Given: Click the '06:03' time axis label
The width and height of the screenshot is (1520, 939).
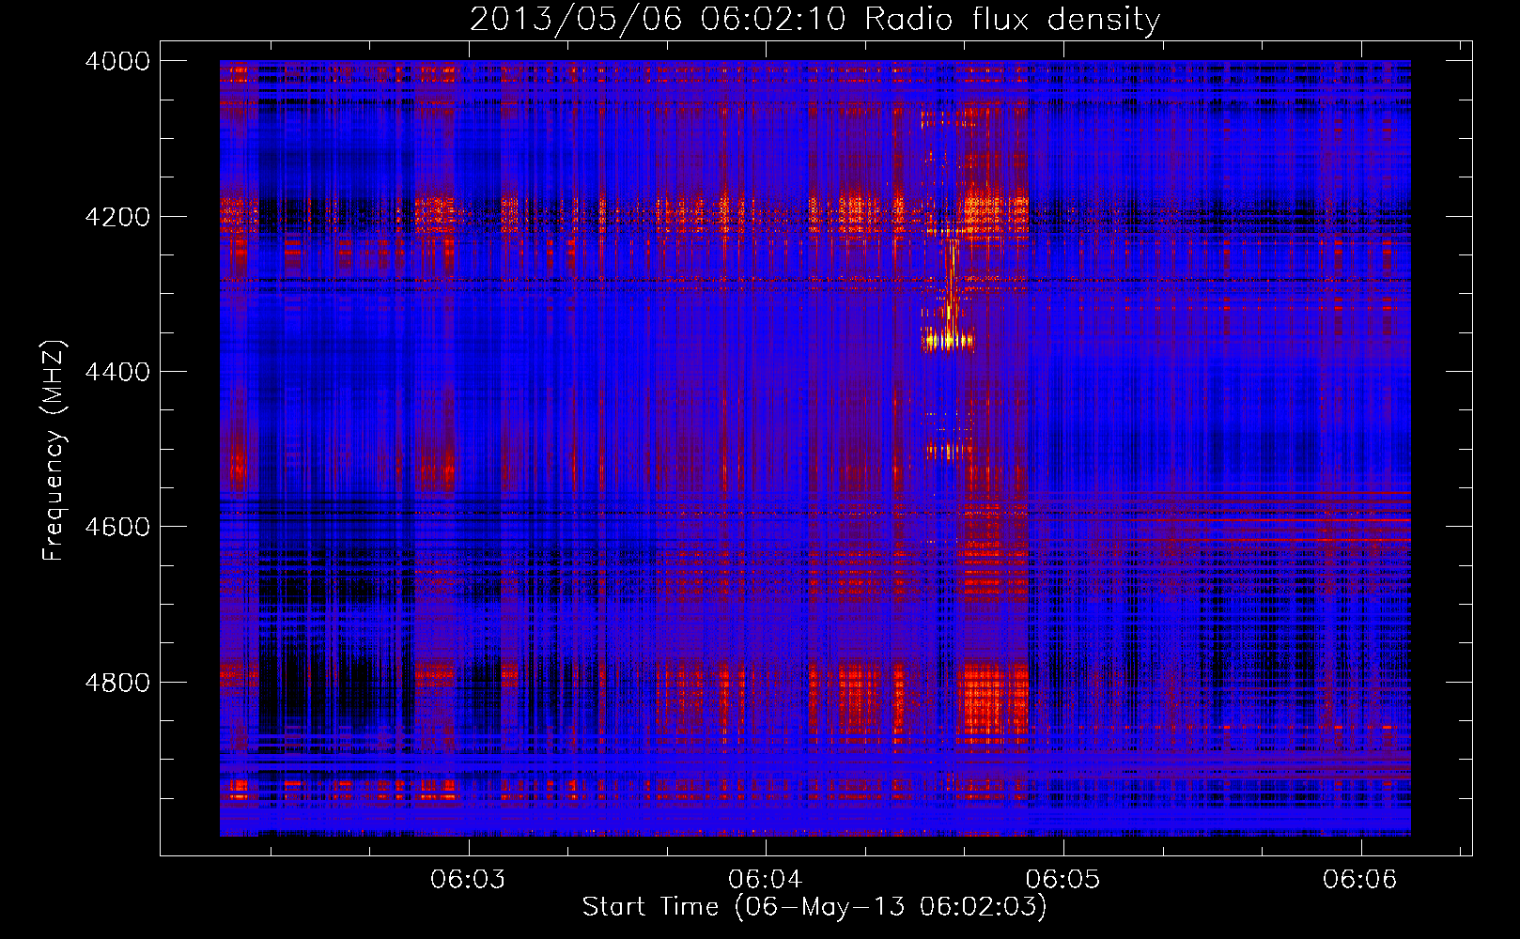Looking at the screenshot, I should point(468,879).
